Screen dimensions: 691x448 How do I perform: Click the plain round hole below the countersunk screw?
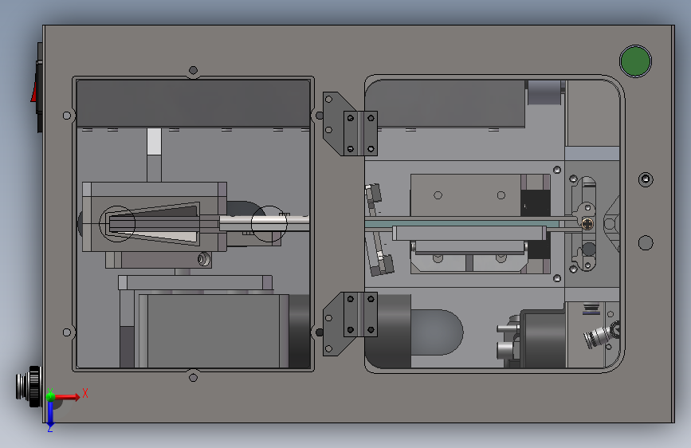646,242
